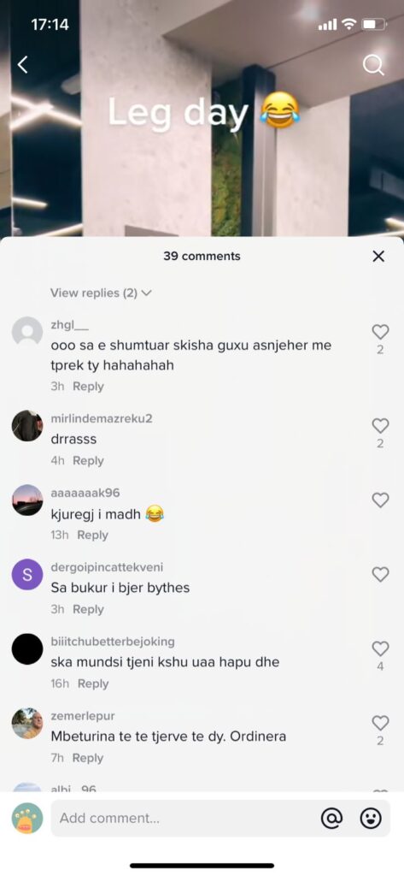Image resolution: width=404 pixels, height=876 pixels.
Task: Open search with the magnifier icon
Action: point(373,65)
